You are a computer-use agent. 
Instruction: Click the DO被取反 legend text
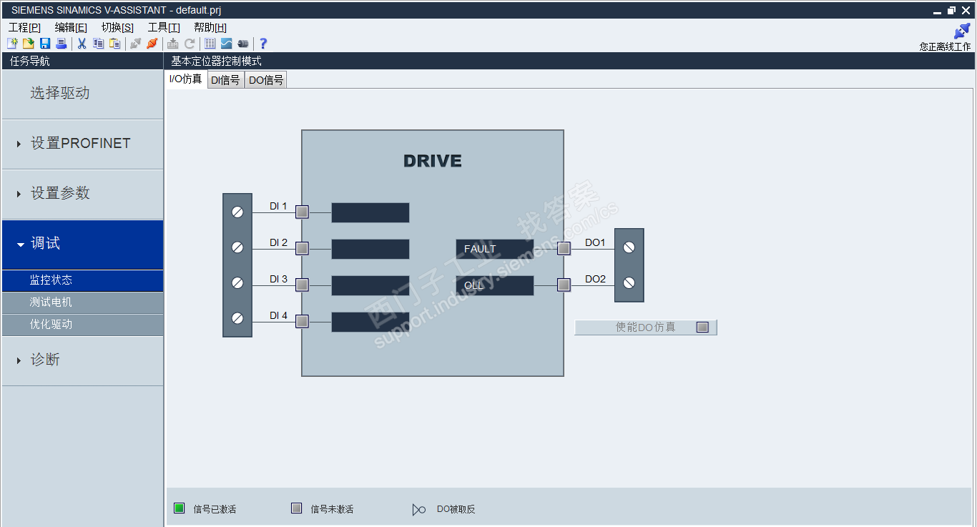456,510
